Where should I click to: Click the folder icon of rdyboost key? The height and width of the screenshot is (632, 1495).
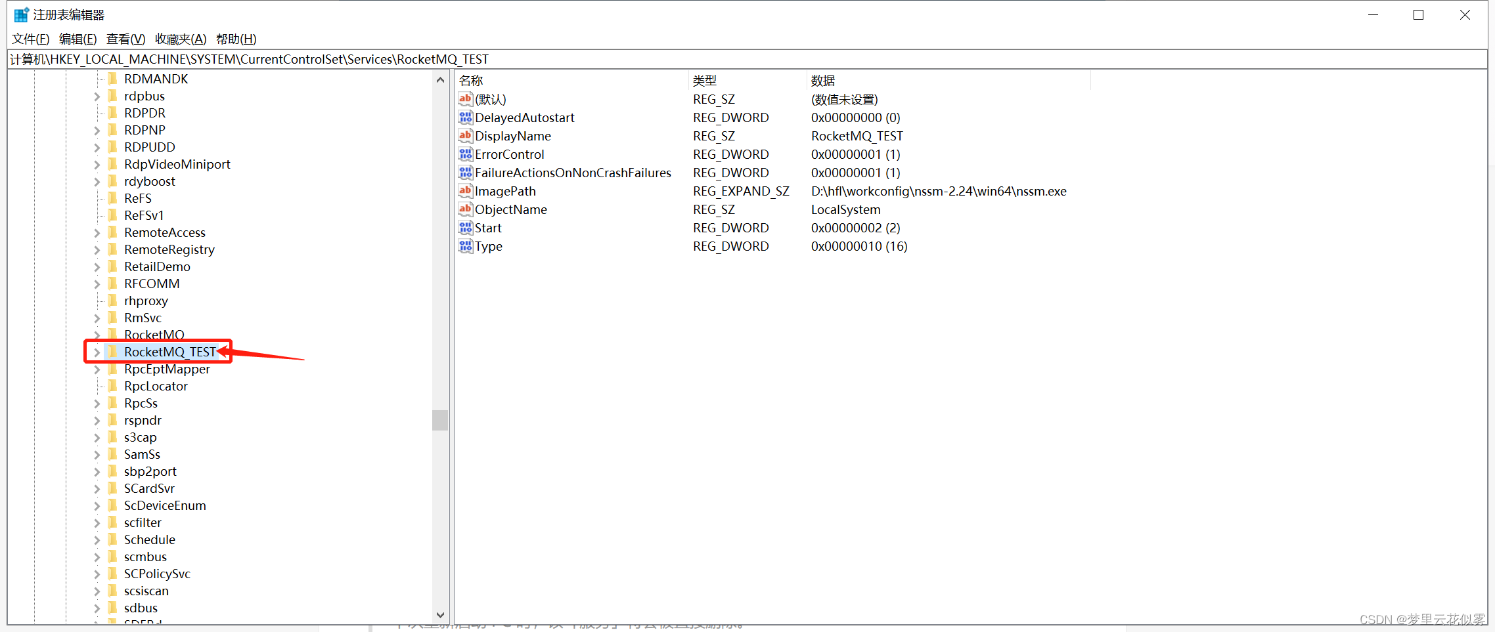(x=112, y=181)
